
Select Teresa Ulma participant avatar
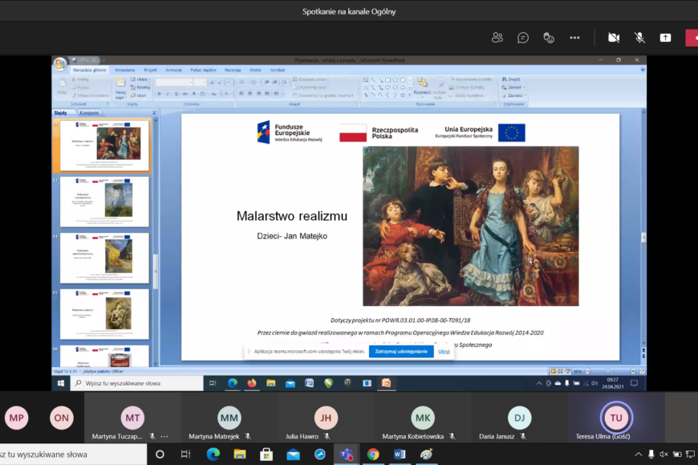(616, 418)
